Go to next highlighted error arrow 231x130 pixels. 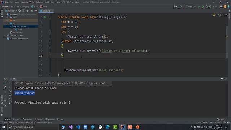(x=226, y=15)
